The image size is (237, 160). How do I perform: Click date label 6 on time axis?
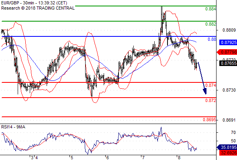click(x=108, y=158)
